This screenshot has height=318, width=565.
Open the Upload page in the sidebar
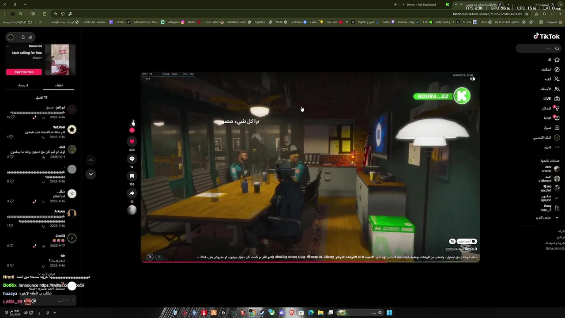(552, 128)
